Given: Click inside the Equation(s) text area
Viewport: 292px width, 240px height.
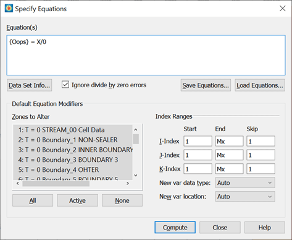Looking at the screenshot, I should tap(146, 55).
